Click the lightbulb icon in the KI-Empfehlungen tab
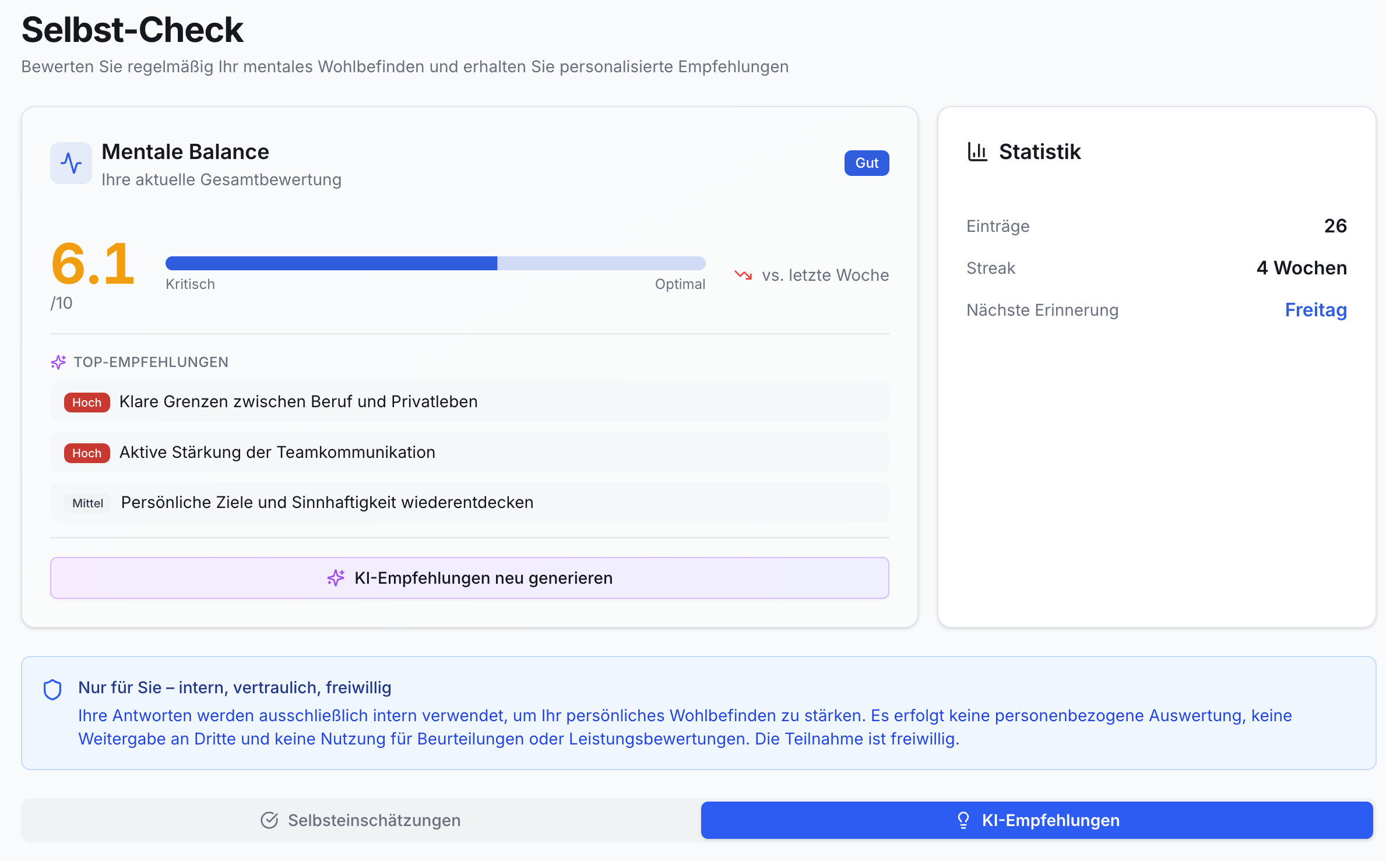 (963, 820)
